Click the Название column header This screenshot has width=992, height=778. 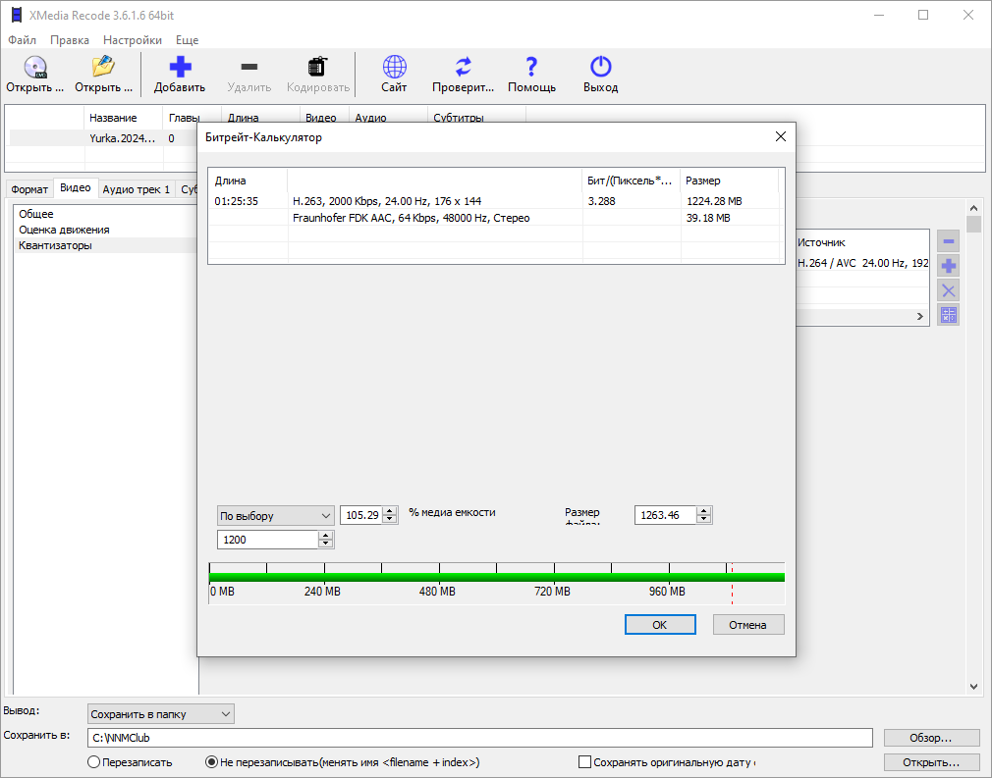coord(124,118)
